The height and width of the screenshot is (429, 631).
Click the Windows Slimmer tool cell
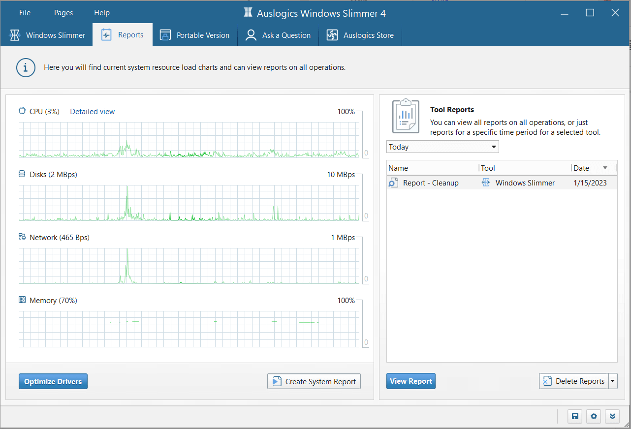click(x=525, y=183)
